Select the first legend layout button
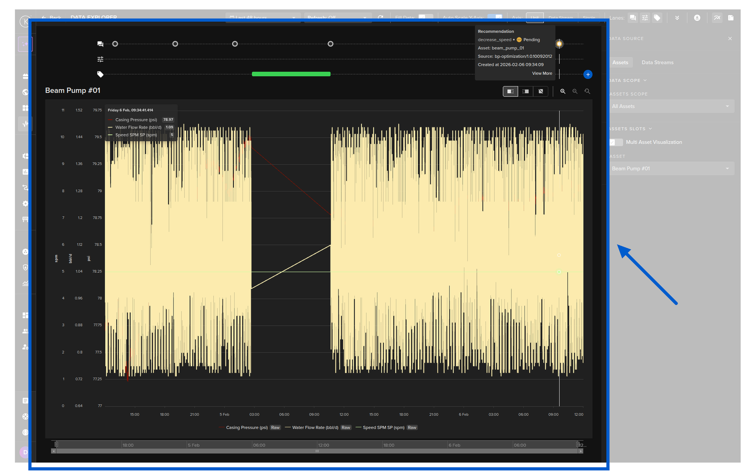This screenshot has width=756, height=472. click(x=510, y=91)
